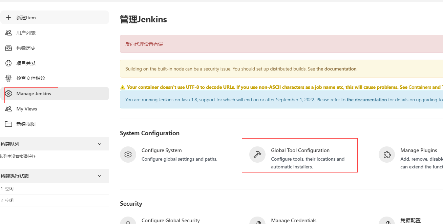The height and width of the screenshot is (224, 443).
Task: Click the gear icon for Configure System
Action: point(128,155)
